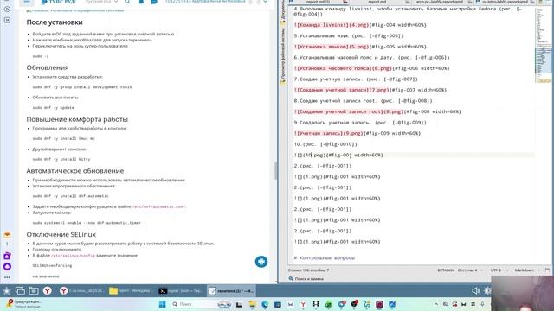Click the '![Учетная запись](9.png)' line
The height and width of the screenshot is (311, 554).
click(x=357, y=133)
